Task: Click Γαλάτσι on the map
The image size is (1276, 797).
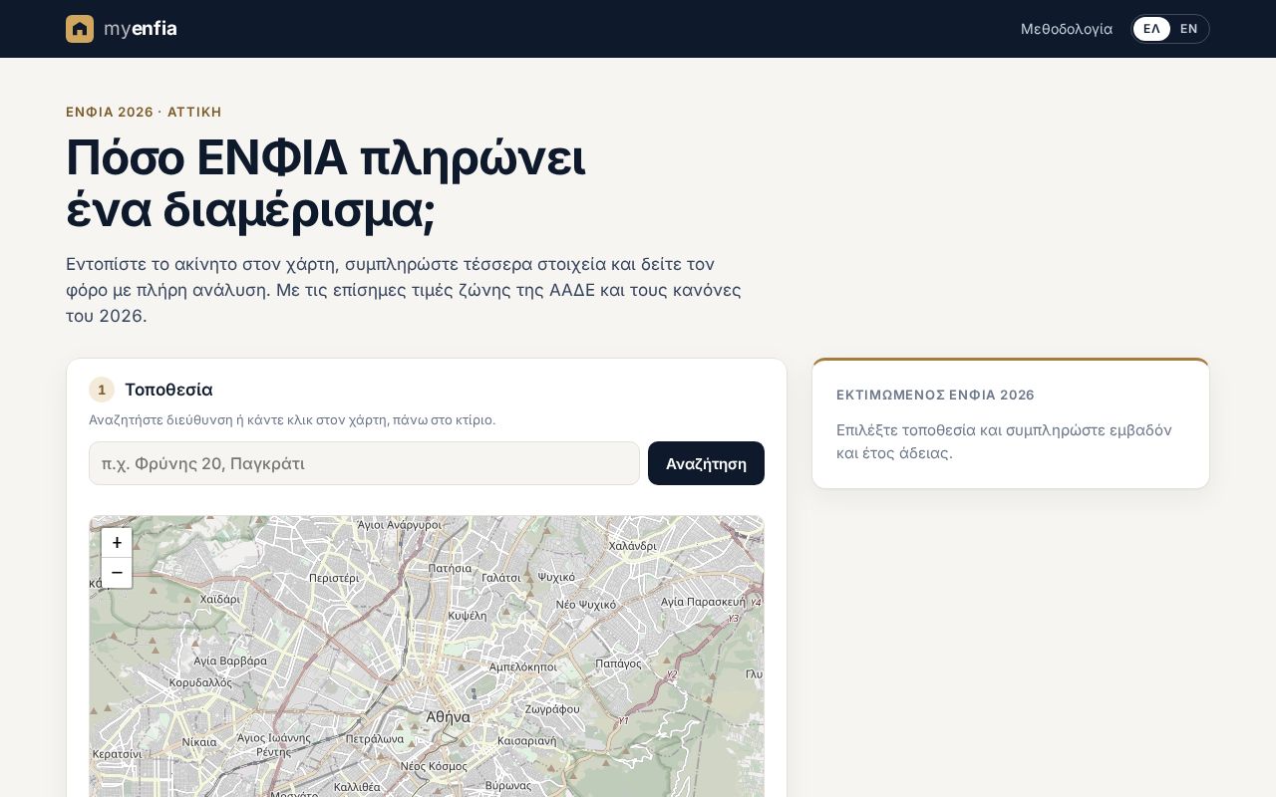Action: 501,578
